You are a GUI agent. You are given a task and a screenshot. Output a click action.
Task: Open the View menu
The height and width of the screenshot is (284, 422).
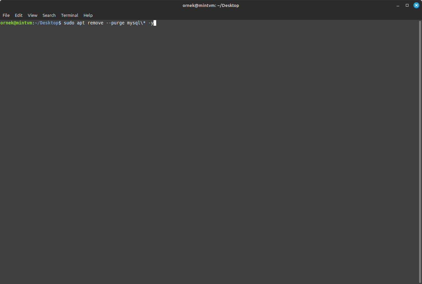(x=32, y=15)
